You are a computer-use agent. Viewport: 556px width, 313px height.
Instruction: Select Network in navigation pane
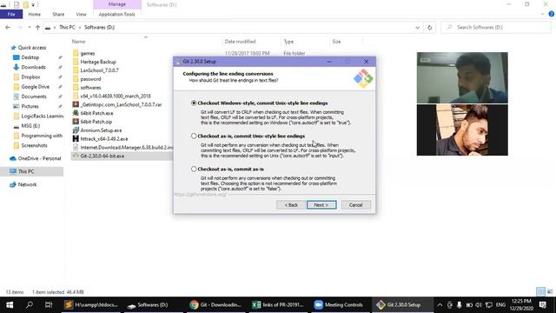click(x=27, y=184)
